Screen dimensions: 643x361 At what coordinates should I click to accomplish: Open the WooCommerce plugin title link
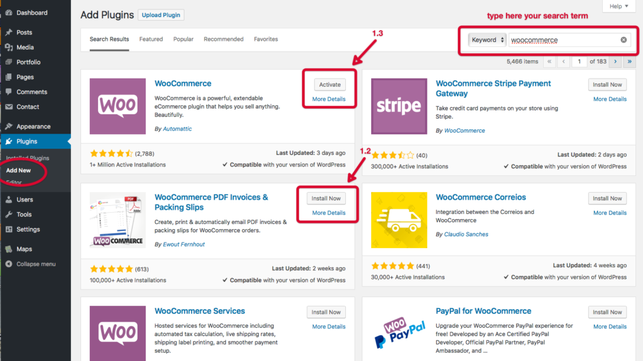183,84
